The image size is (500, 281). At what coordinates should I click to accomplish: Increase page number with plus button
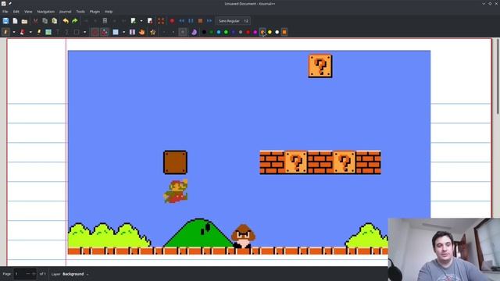coord(34,274)
